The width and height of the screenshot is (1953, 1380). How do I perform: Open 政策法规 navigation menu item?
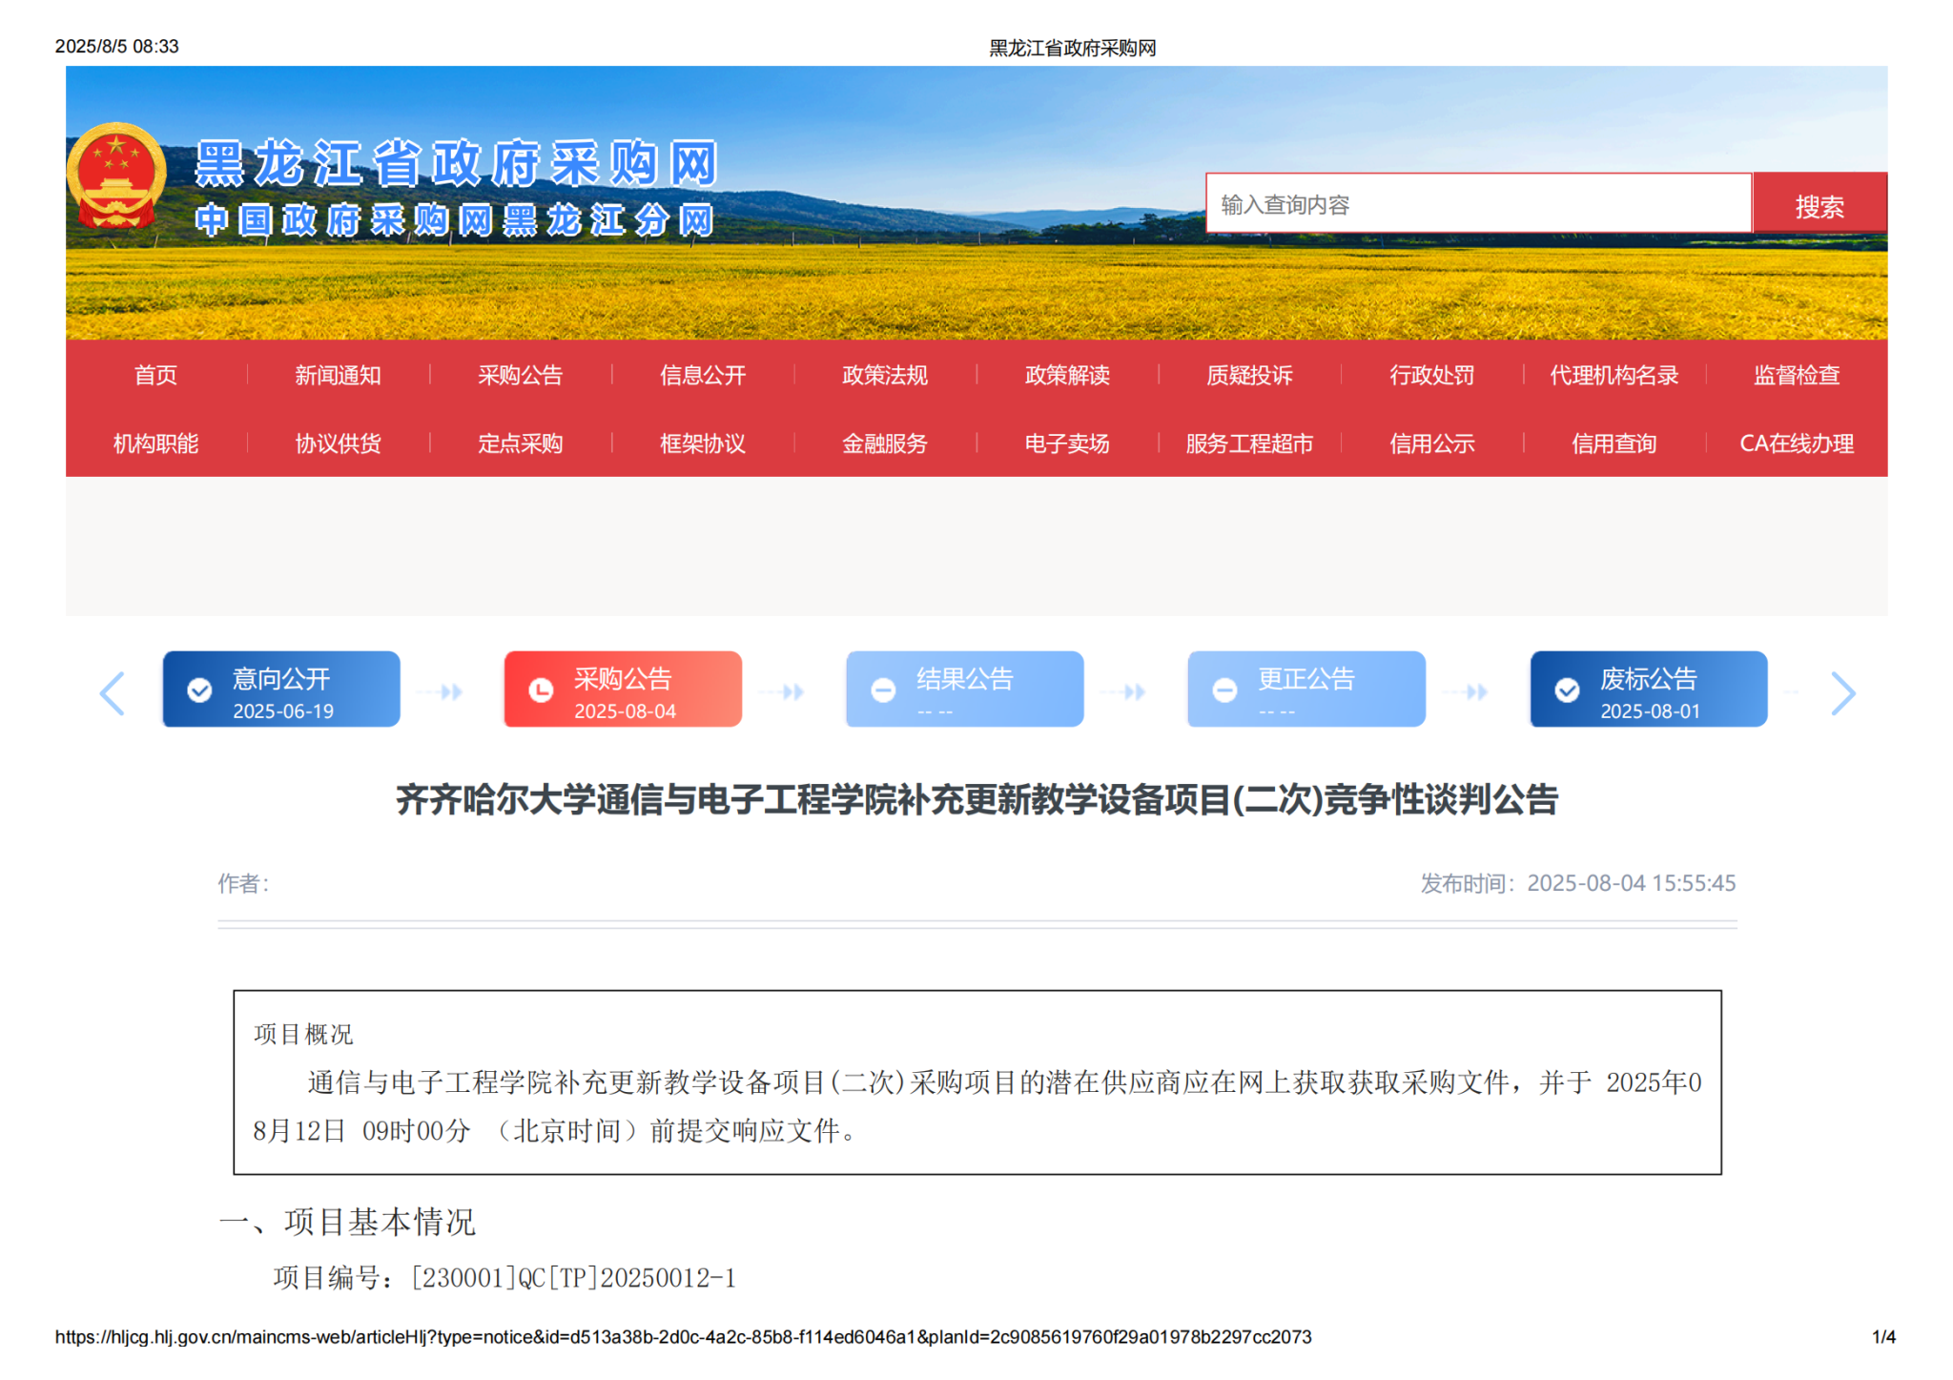(x=884, y=376)
